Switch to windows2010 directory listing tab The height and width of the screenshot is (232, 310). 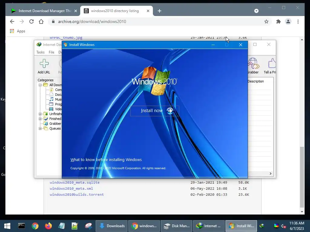click(x=115, y=11)
